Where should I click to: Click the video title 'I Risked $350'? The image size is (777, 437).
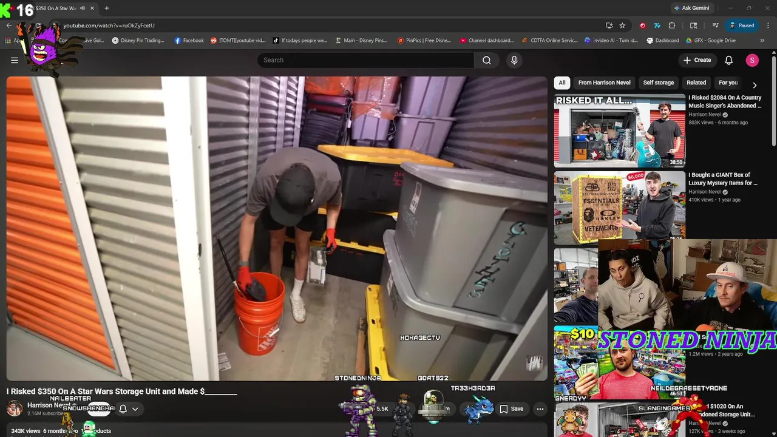(121, 391)
